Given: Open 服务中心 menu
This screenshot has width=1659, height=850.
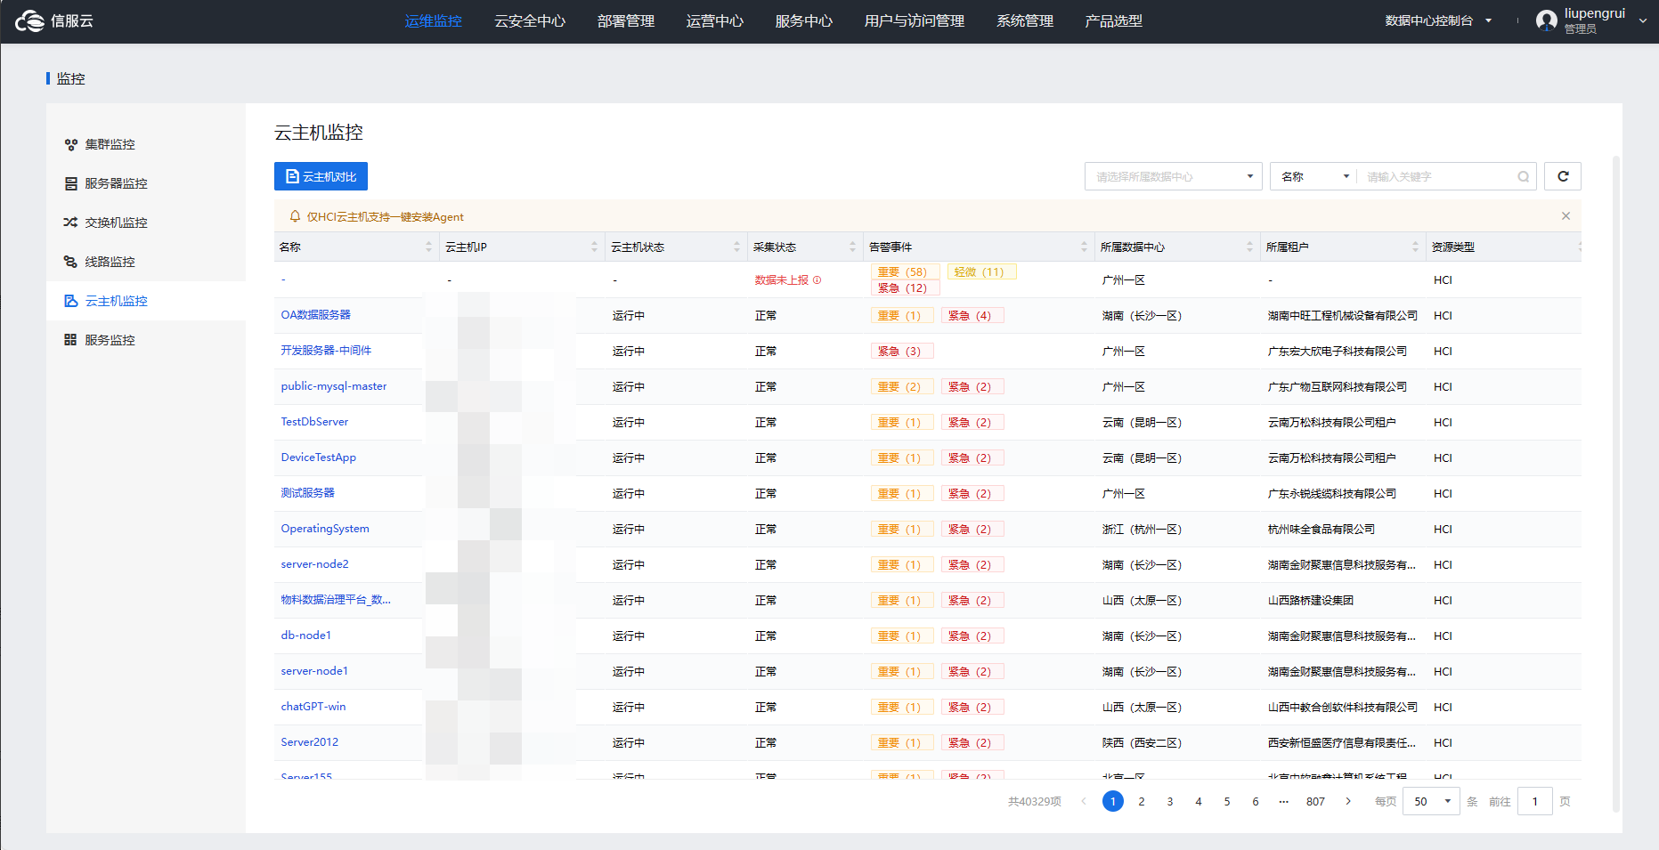Looking at the screenshot, I should (x=804, y=20).
